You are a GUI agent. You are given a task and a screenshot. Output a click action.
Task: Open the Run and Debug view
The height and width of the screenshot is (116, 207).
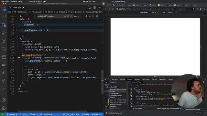[4, 33]
